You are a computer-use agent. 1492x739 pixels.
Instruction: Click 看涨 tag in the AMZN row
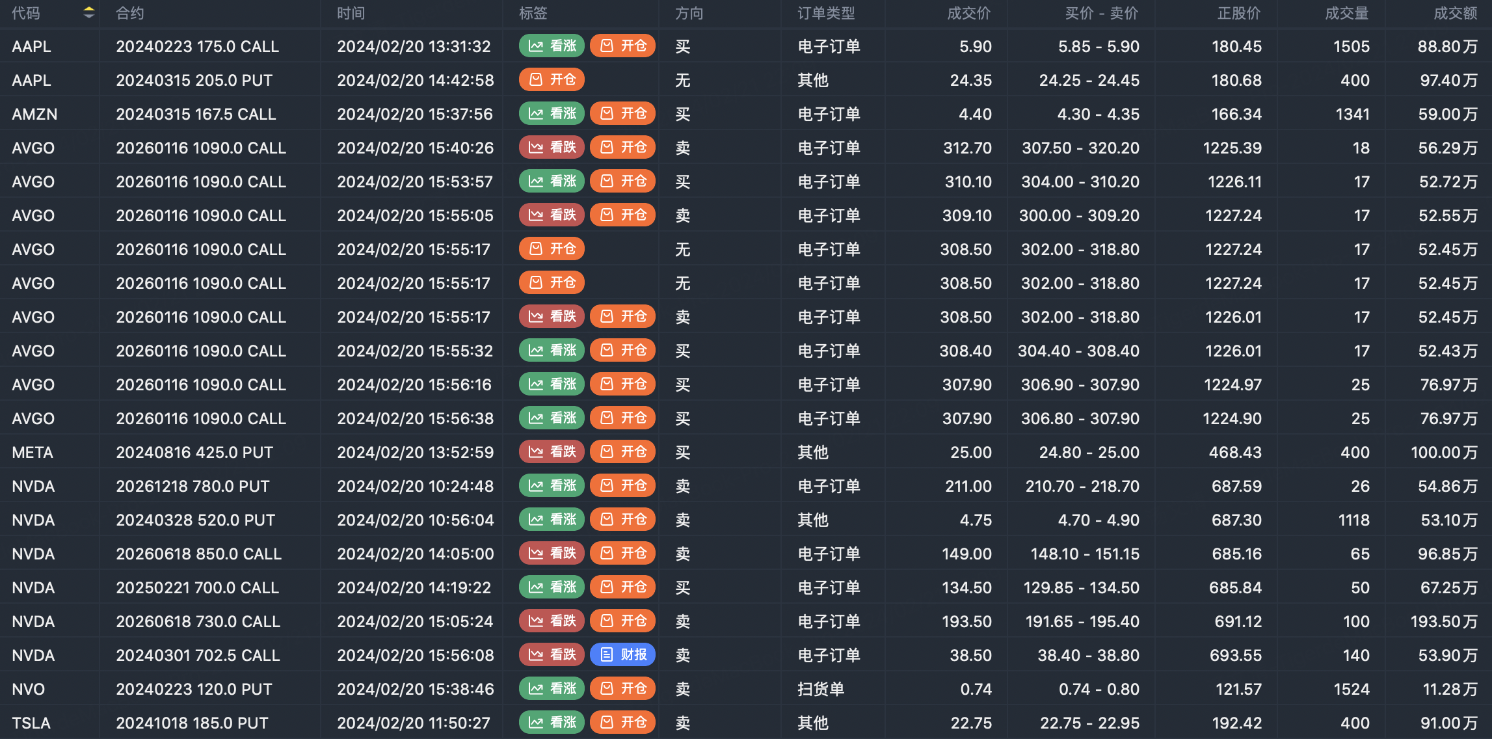pos(552,114)
